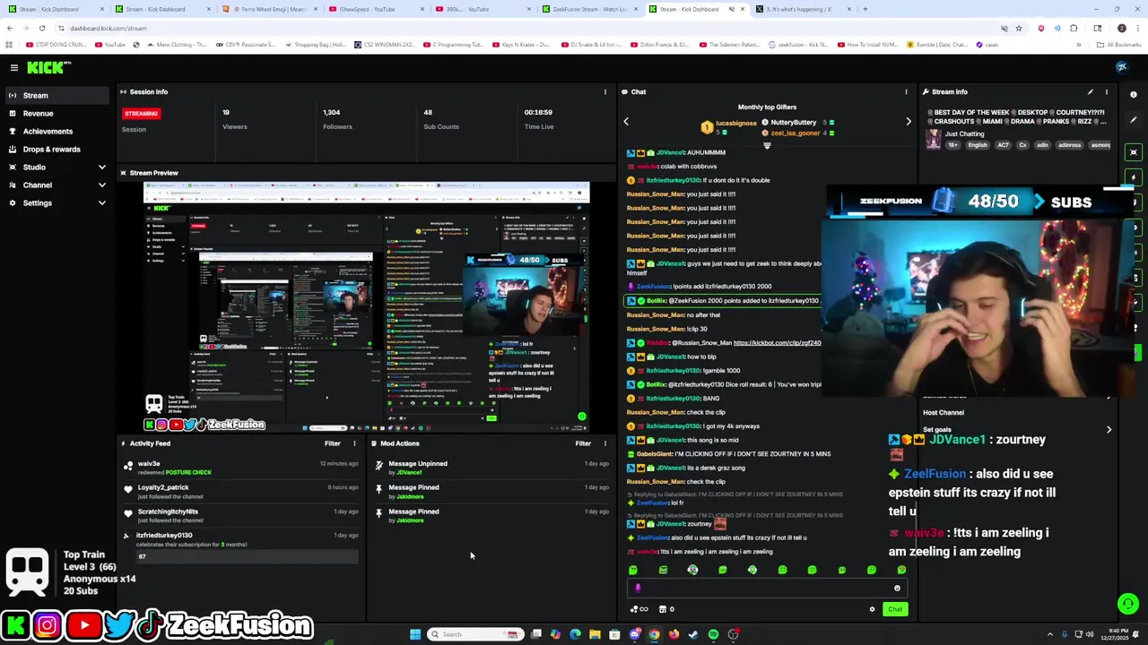Image resolution: width=1148 pixels, height=645 pixels.
Task: Open Mod Actions Filter dropdown
Action: 583,443
